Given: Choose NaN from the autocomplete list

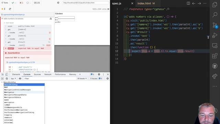Looking at the screenshot, I should pyautogui.click(x=24, y=87).
